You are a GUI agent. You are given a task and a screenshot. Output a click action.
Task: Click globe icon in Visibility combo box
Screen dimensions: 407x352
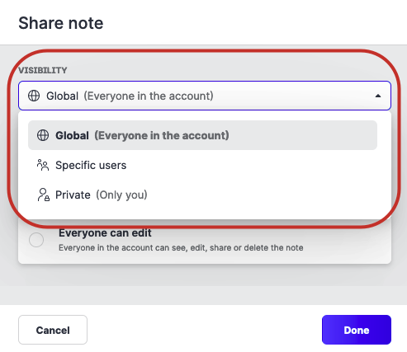click(x=34, y=96)
